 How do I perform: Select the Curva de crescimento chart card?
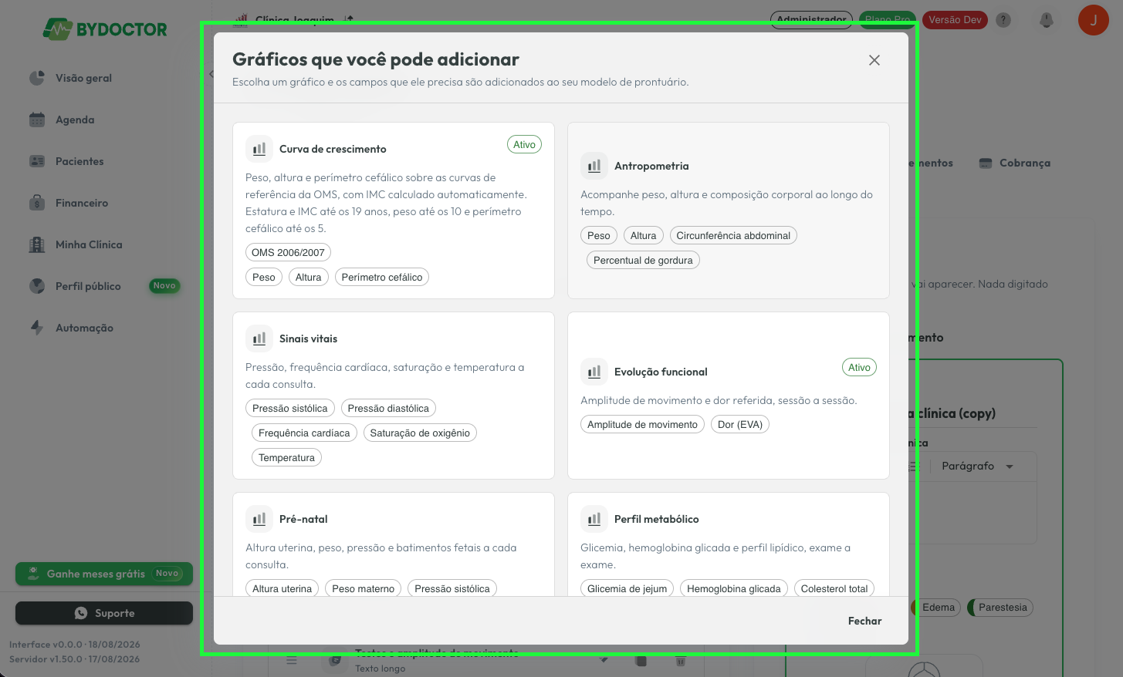(x=394, y=211)
